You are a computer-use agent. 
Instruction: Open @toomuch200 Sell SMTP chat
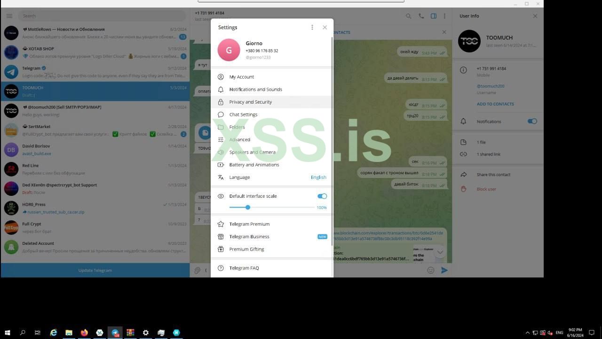[x=95, y=111]
